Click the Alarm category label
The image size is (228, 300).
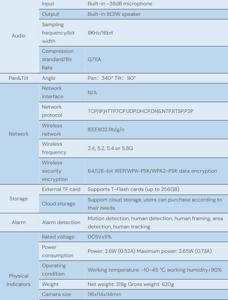tap(19, 223)
